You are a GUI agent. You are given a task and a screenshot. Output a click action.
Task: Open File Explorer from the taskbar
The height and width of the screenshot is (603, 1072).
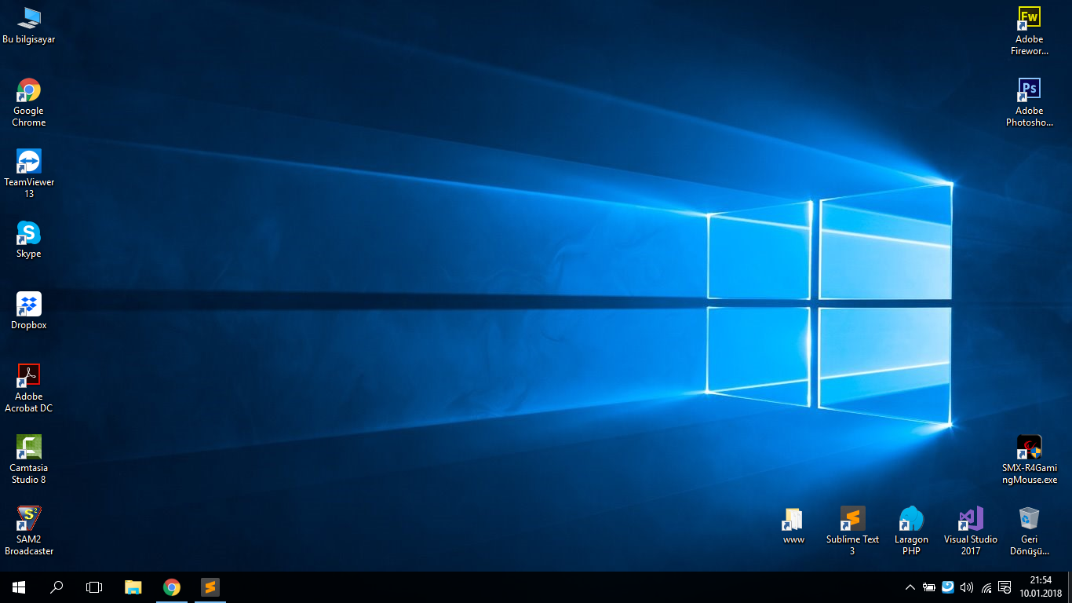(x=133, y=587)
